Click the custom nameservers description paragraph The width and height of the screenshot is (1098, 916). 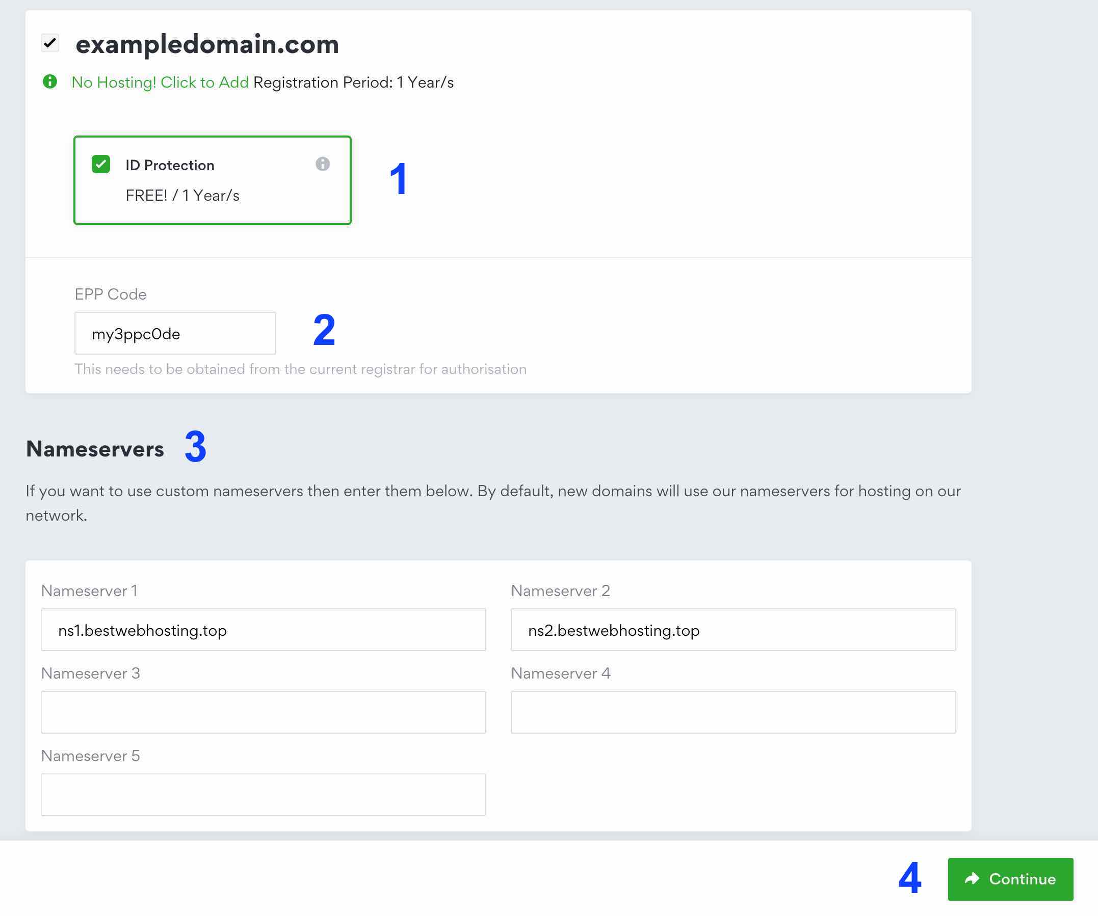tap(493, 503)
